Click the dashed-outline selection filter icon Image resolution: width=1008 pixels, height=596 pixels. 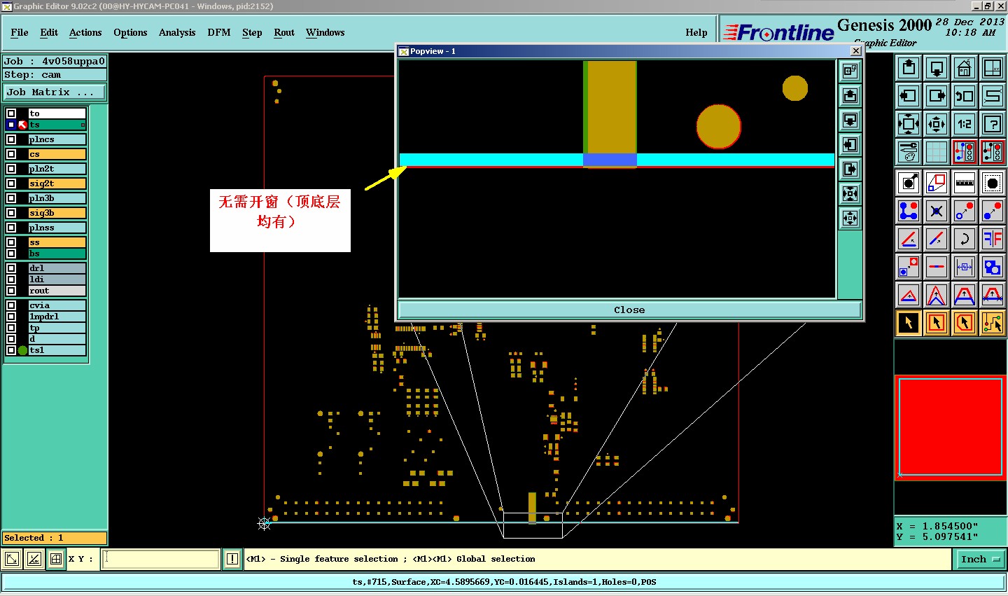pos(993,183)
